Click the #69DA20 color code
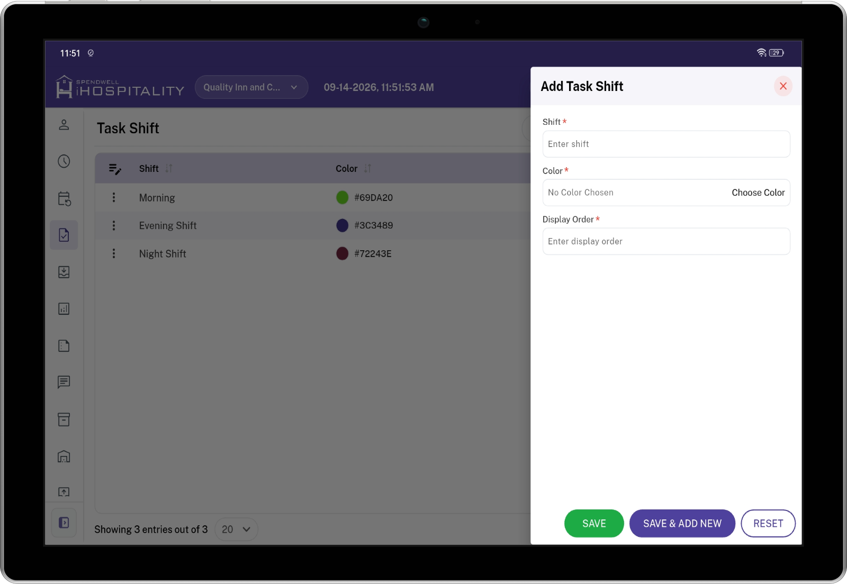This screenshot has height=584, width=847. pos(374,198)
